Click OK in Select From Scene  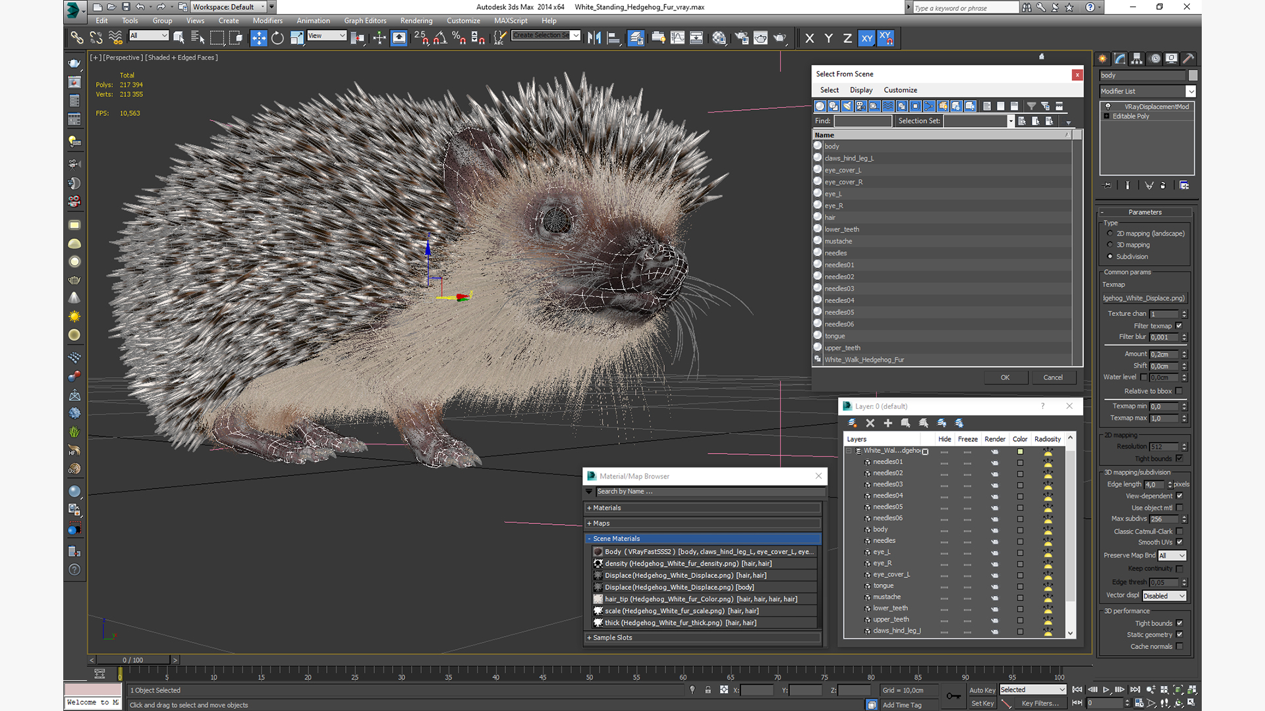tap(1005, 378)
